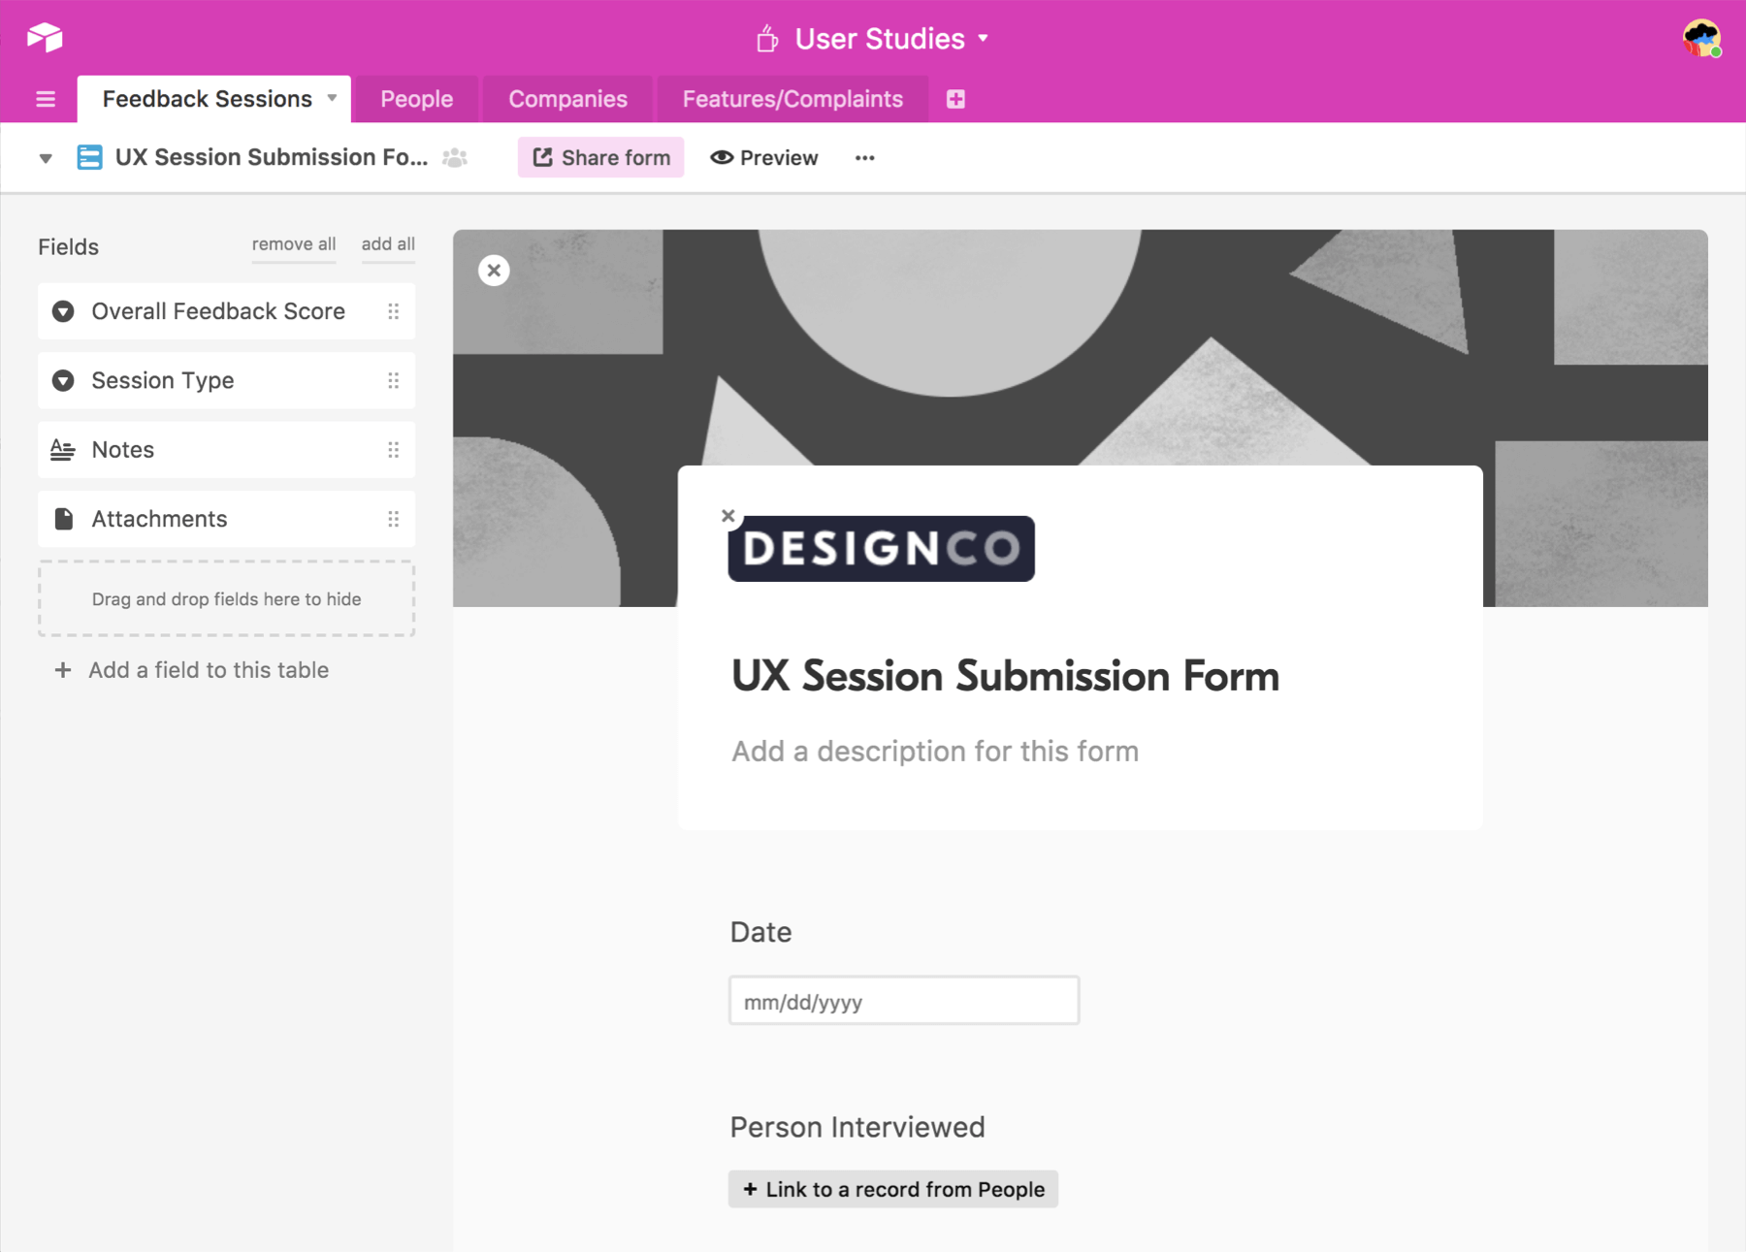Screen dimensions: 1746x1252
Task: Remove the DesignCo logo image
Action: click(x=728, y=516)
